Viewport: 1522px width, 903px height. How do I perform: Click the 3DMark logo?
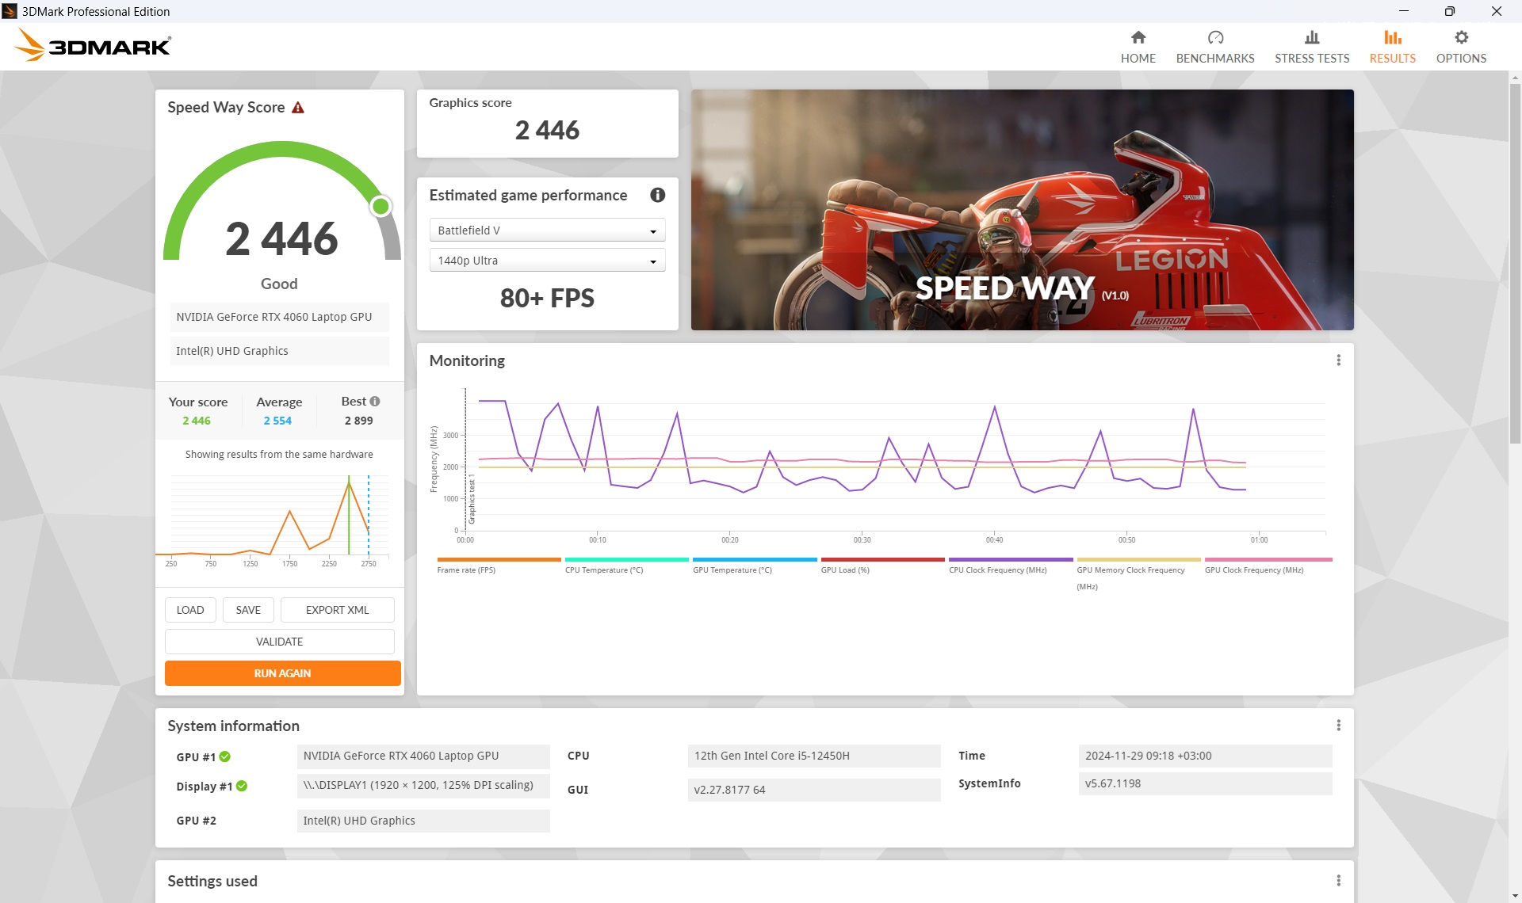point(93,46)
